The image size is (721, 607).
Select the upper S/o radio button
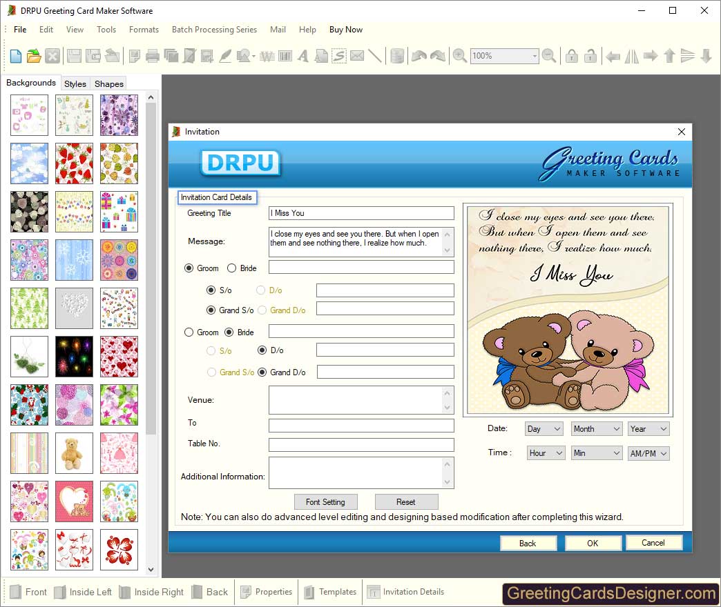[211, 290]
